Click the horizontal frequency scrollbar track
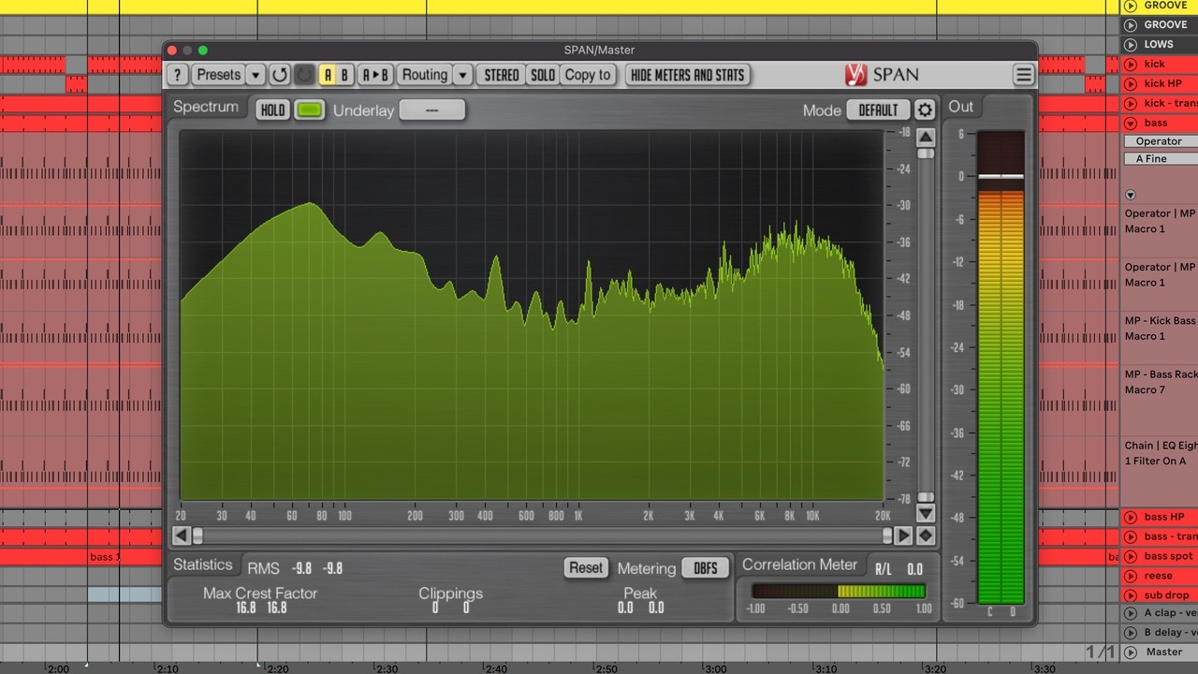The image size is (1198, 674). tap(542, 535)
